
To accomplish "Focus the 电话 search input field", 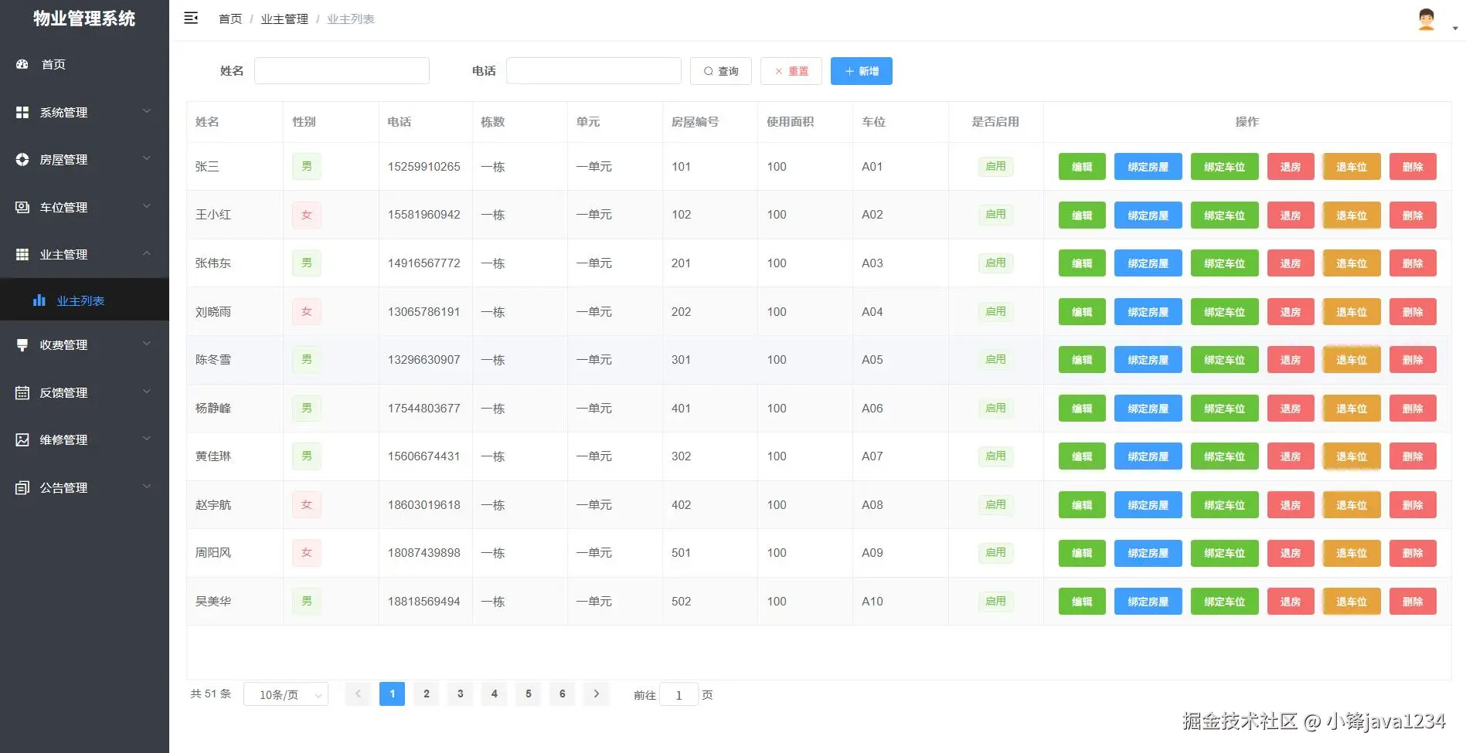I will [x=594, y=70].
